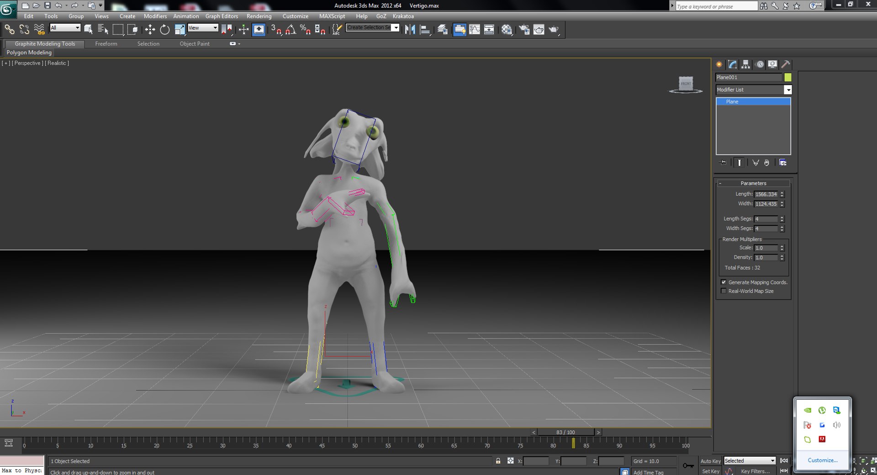Toggle Auto Key animation mode

[x=710, y=461]
